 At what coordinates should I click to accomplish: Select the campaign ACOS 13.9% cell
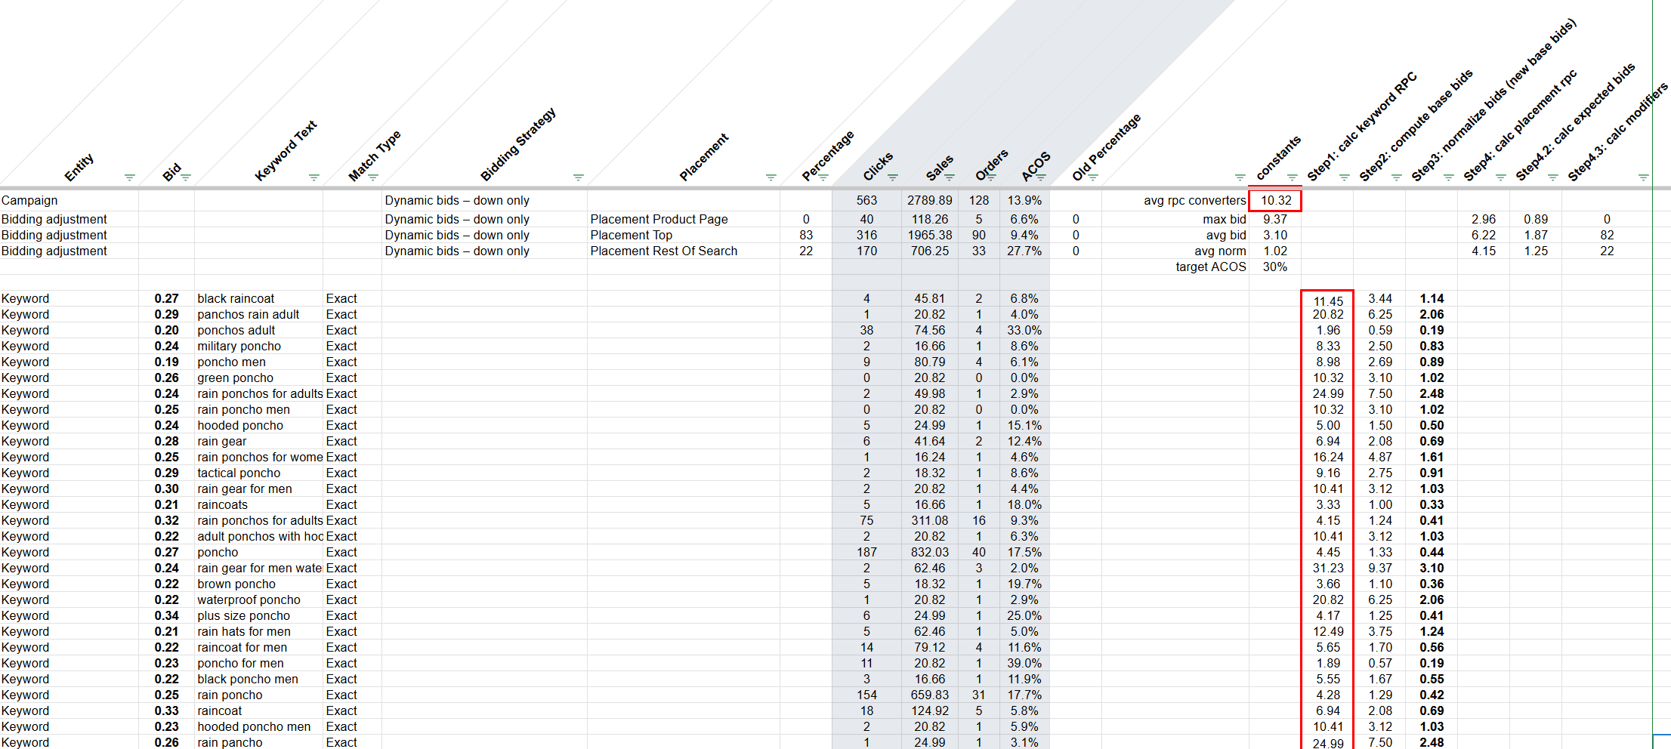tap(1024, 200)
